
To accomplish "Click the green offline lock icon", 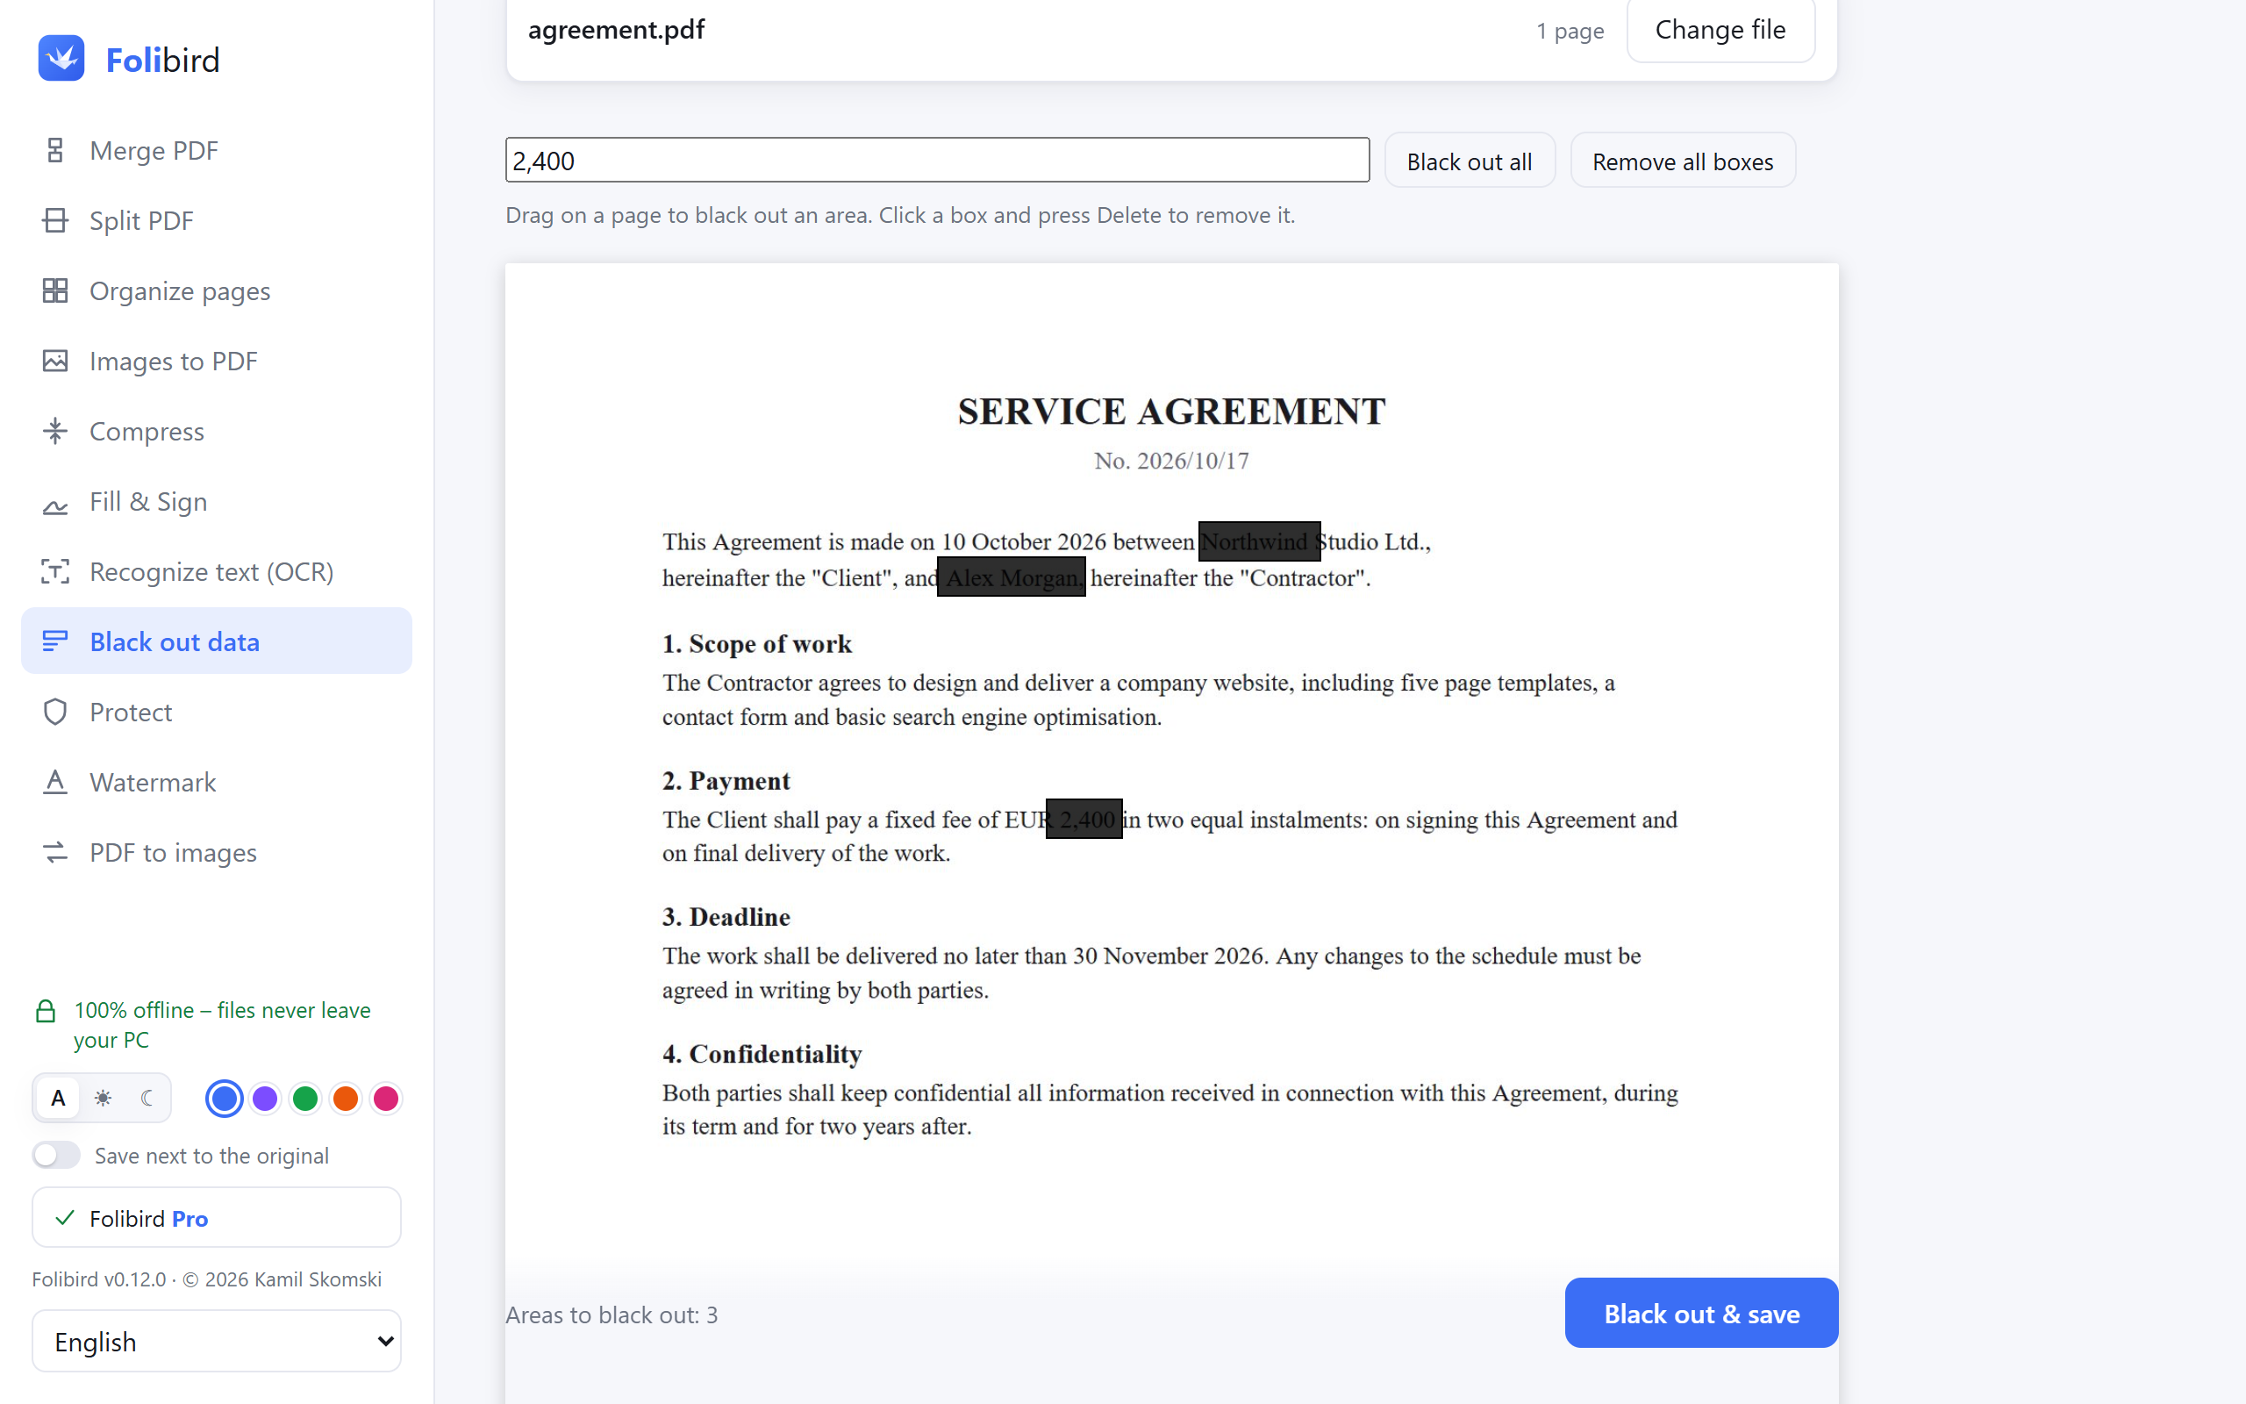I will (x=46, y=1011).
